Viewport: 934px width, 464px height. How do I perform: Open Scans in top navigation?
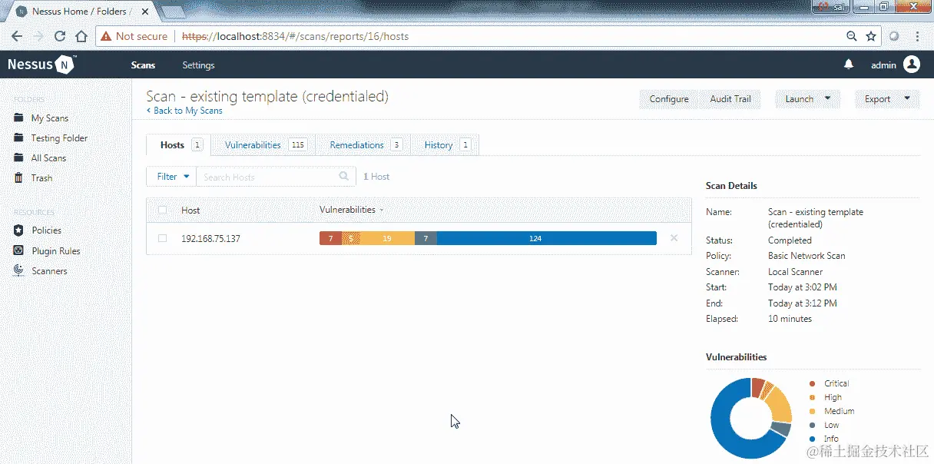pos(143,65)
